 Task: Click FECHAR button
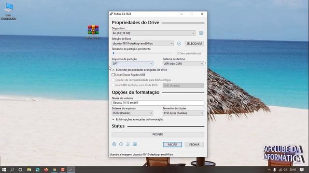click(194, 145)
